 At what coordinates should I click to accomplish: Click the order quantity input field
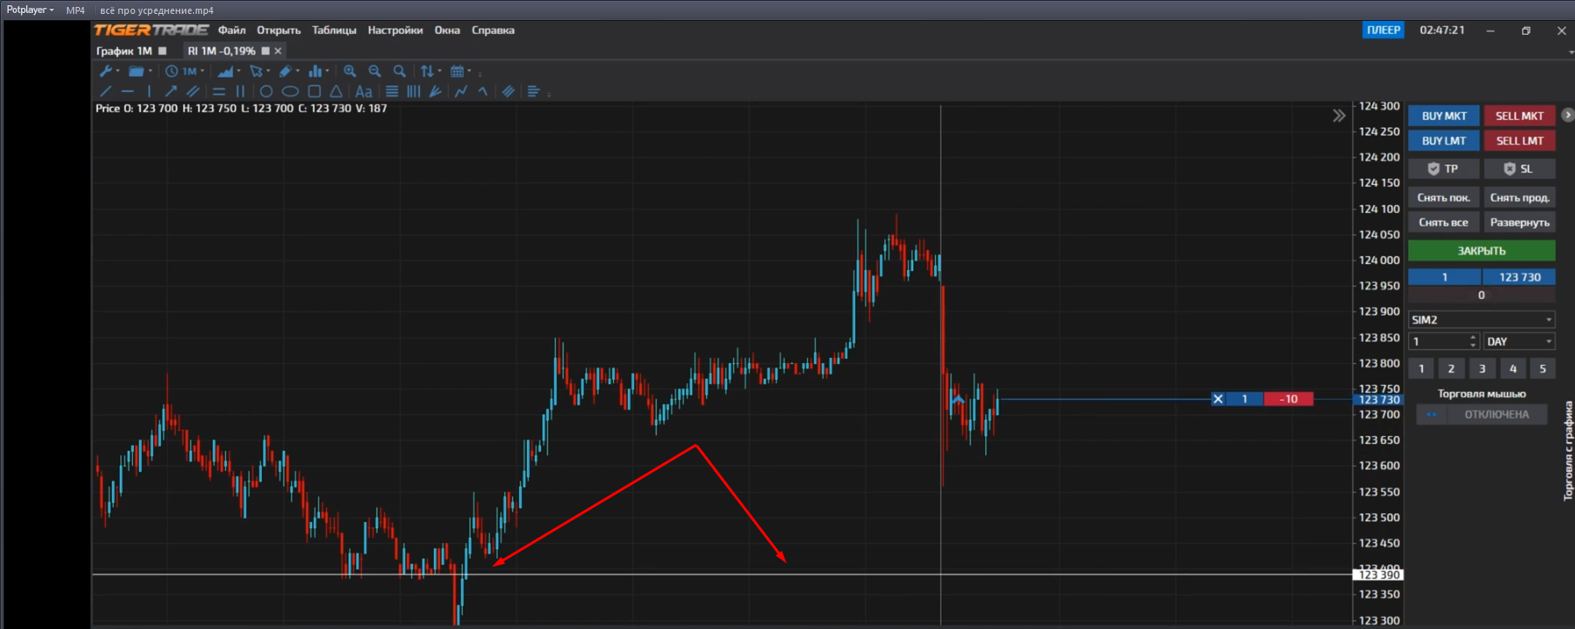click(x=1438, y=341)
